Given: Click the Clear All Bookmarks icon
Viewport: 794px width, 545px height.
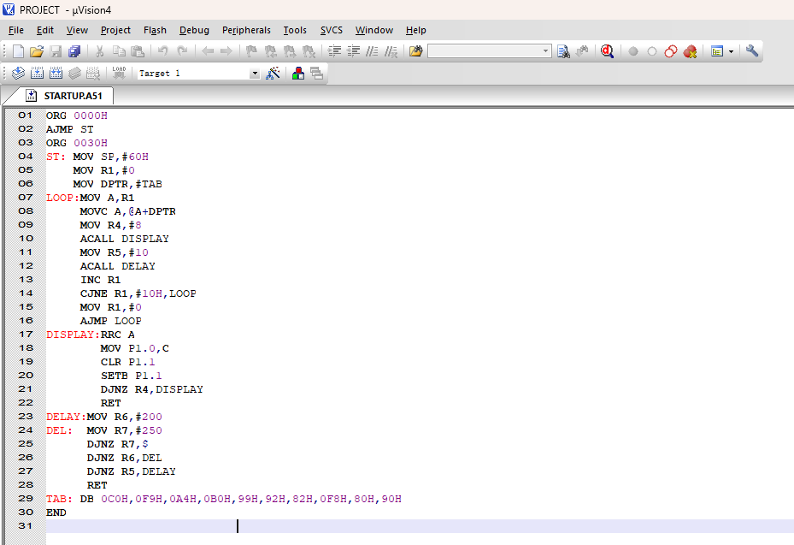Looking at the screenshot, I should 309,51.
